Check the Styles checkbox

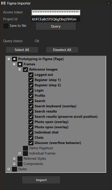click(x=14, y=169)
